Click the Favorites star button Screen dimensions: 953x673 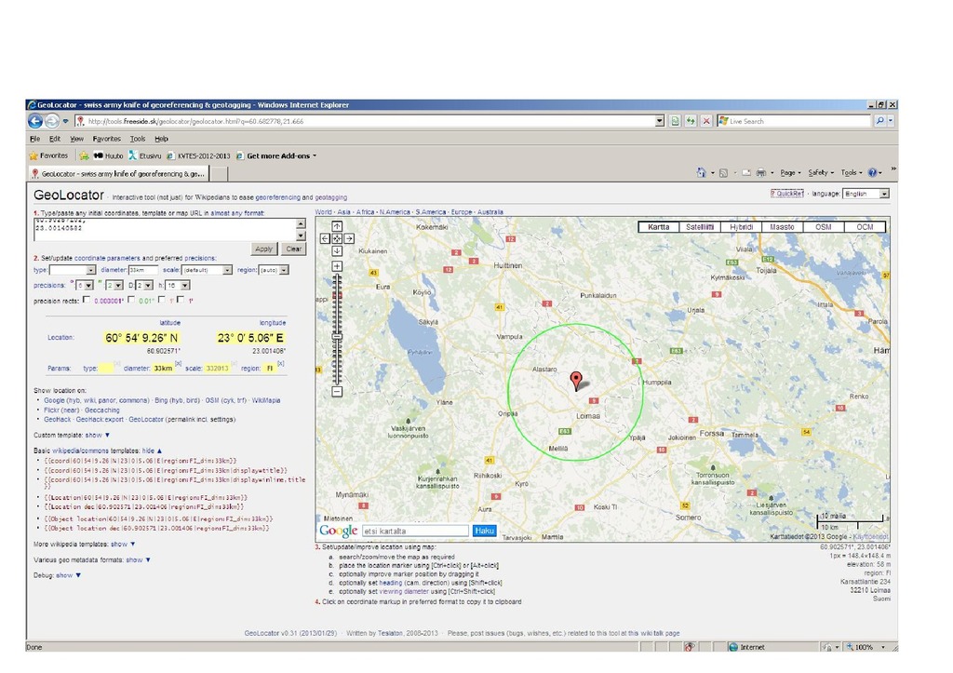[x=48, y=155]
